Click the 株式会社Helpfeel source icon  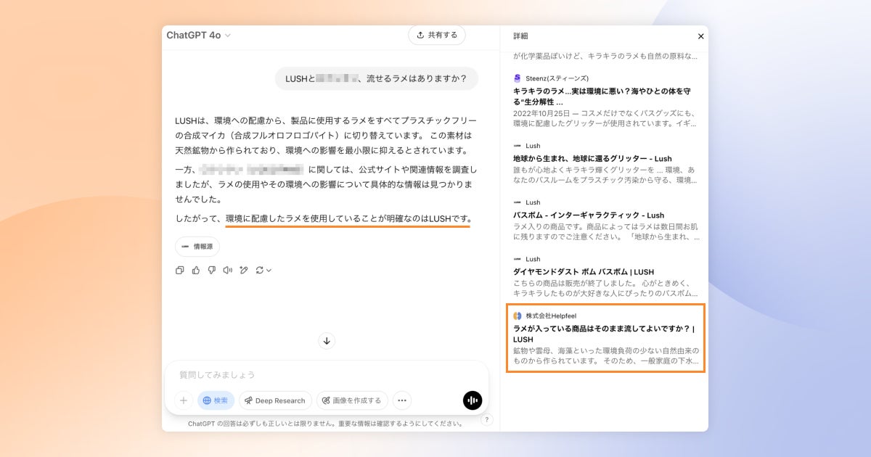click(x=518, y=316)
